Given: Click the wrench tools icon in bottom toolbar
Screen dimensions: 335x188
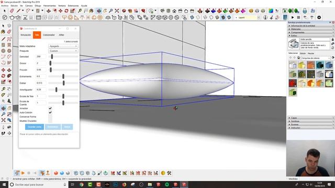Looking at the screenshot, I should [169, 173].
